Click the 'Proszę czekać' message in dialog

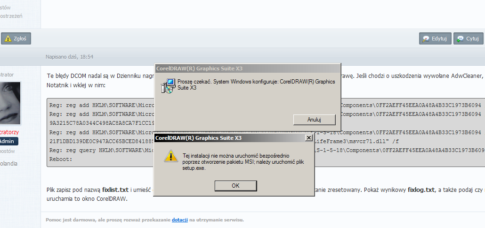(x=256, y=85)
